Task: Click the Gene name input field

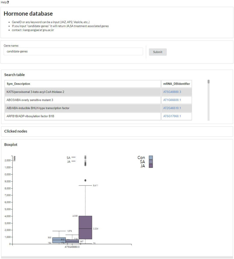Action: coord(73,52)
